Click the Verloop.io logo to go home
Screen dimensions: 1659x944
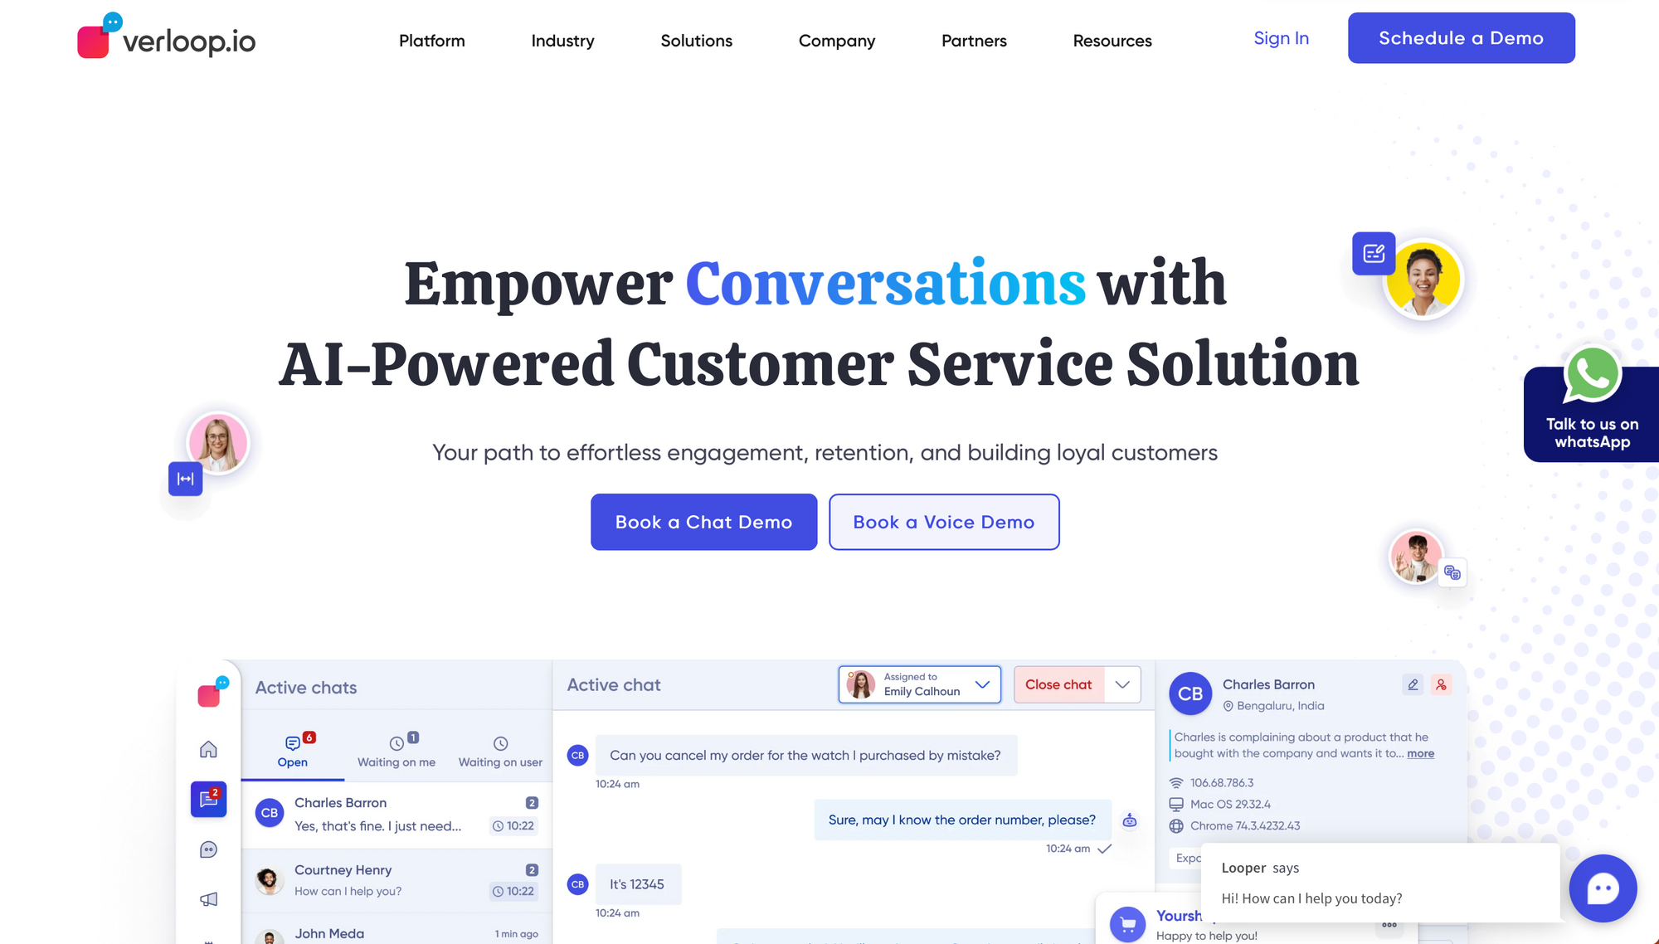click(165, 41)
